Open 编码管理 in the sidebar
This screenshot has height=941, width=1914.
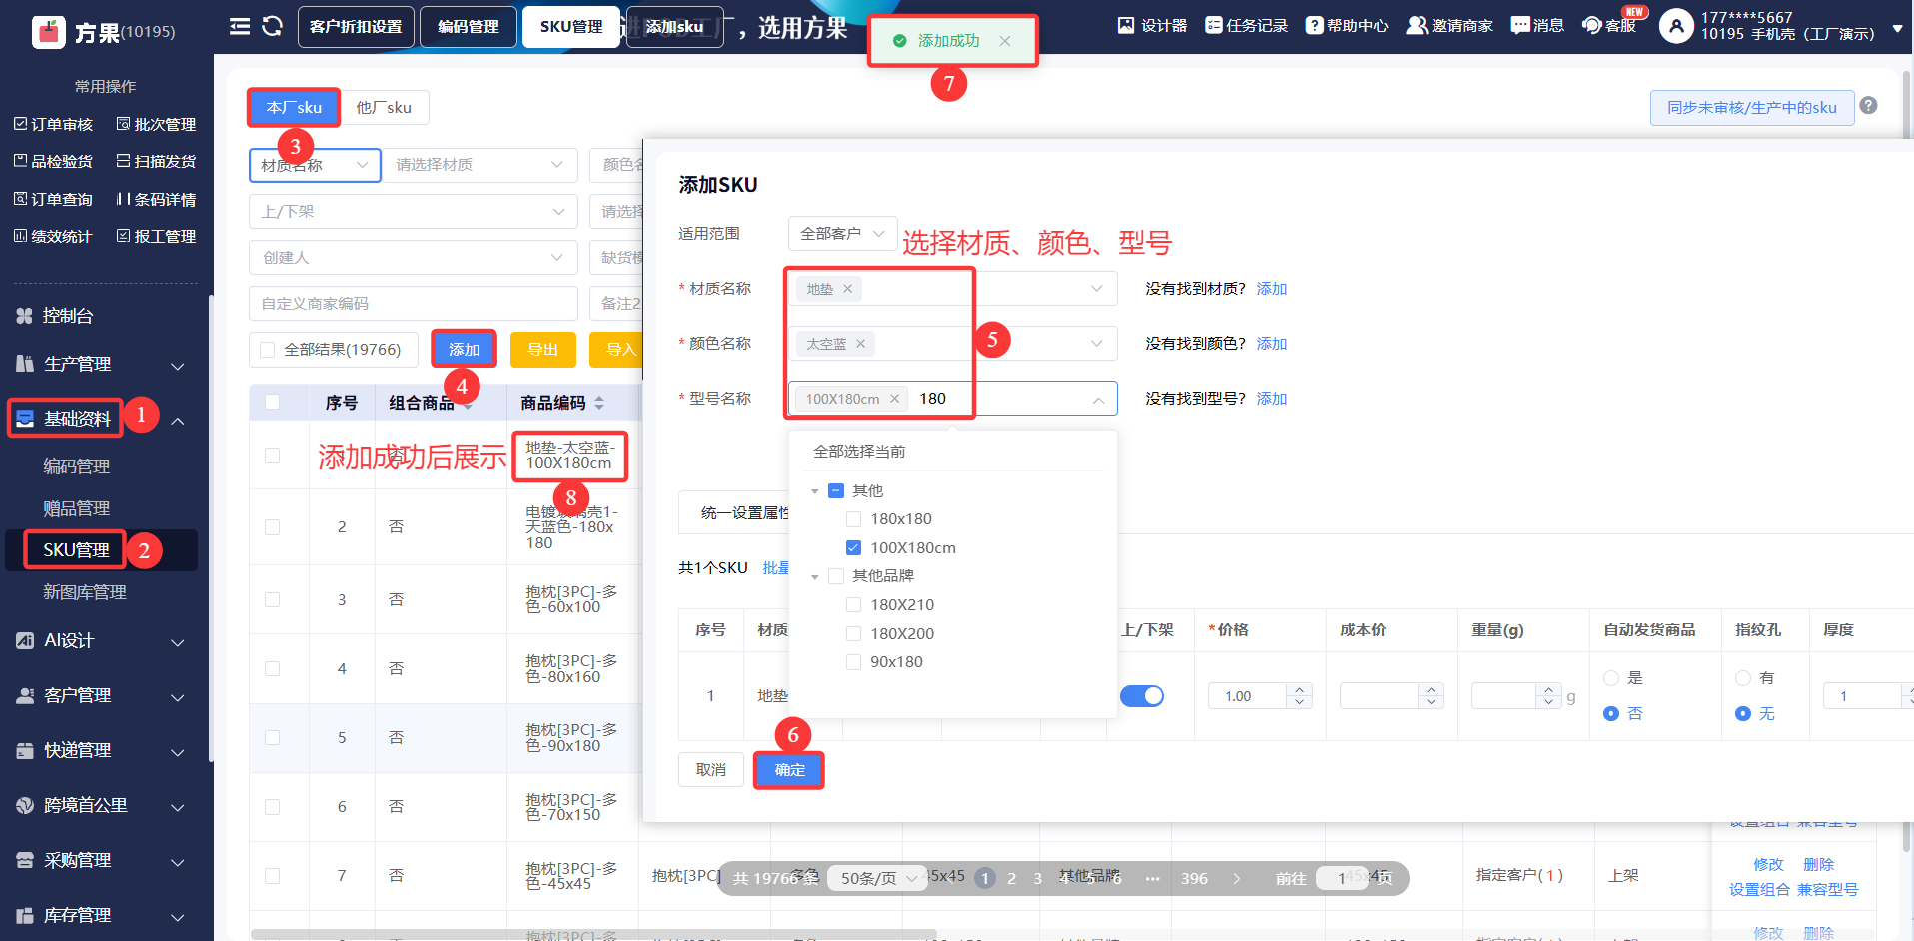(76, 467)
